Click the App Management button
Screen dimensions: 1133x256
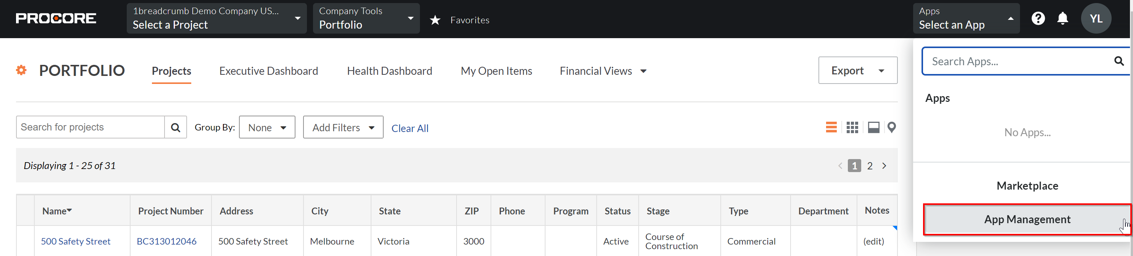coord(1026,219)
